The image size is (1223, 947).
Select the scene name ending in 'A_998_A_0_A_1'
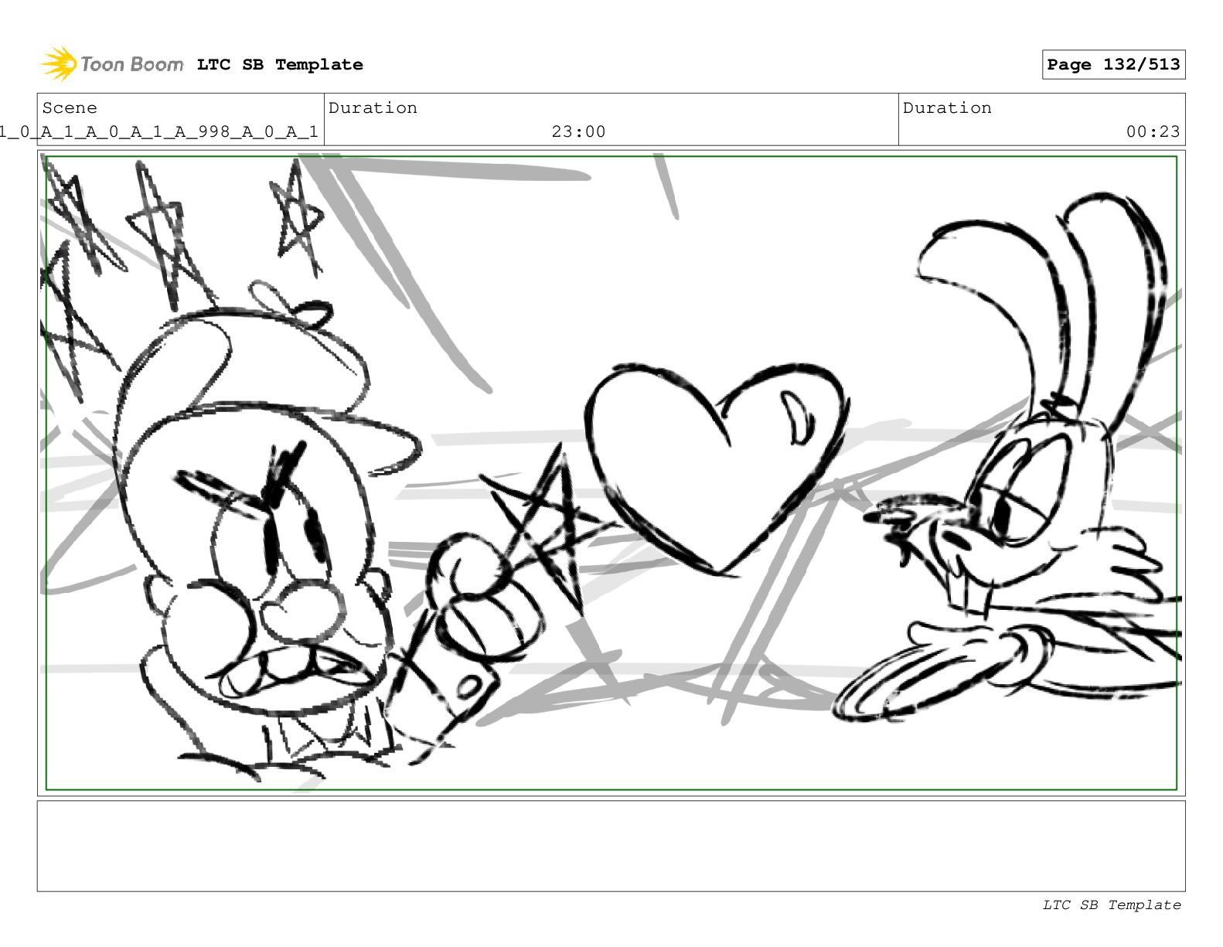(x=158, y=132)
